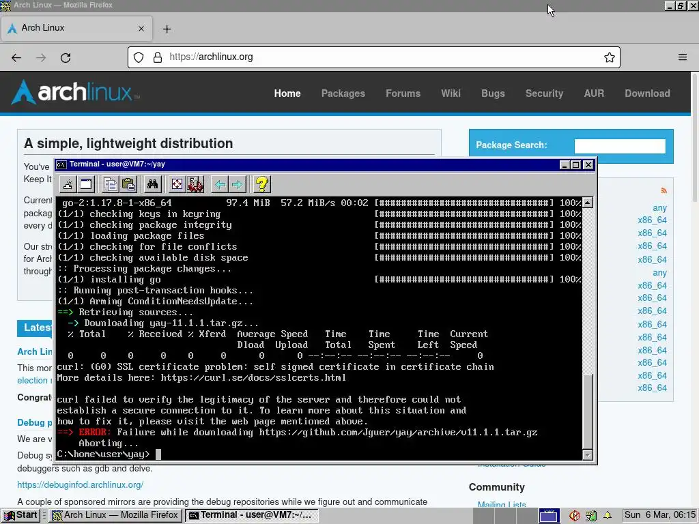Open the AUR page
699x524 pixels.
pyautogui.click(x=594, y=93)
